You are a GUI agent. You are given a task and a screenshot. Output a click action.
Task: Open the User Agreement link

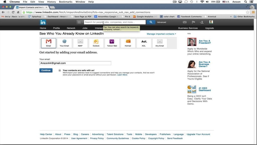coord(79,138)
